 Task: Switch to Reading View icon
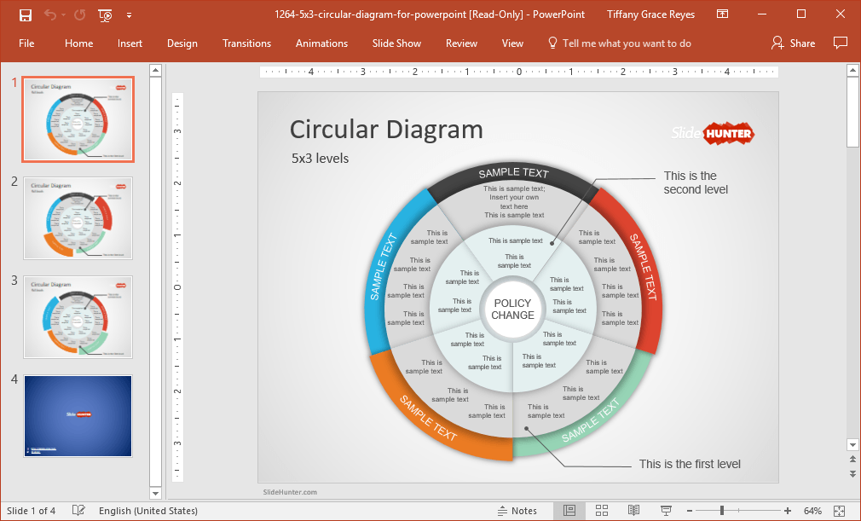tap(633, 511)
